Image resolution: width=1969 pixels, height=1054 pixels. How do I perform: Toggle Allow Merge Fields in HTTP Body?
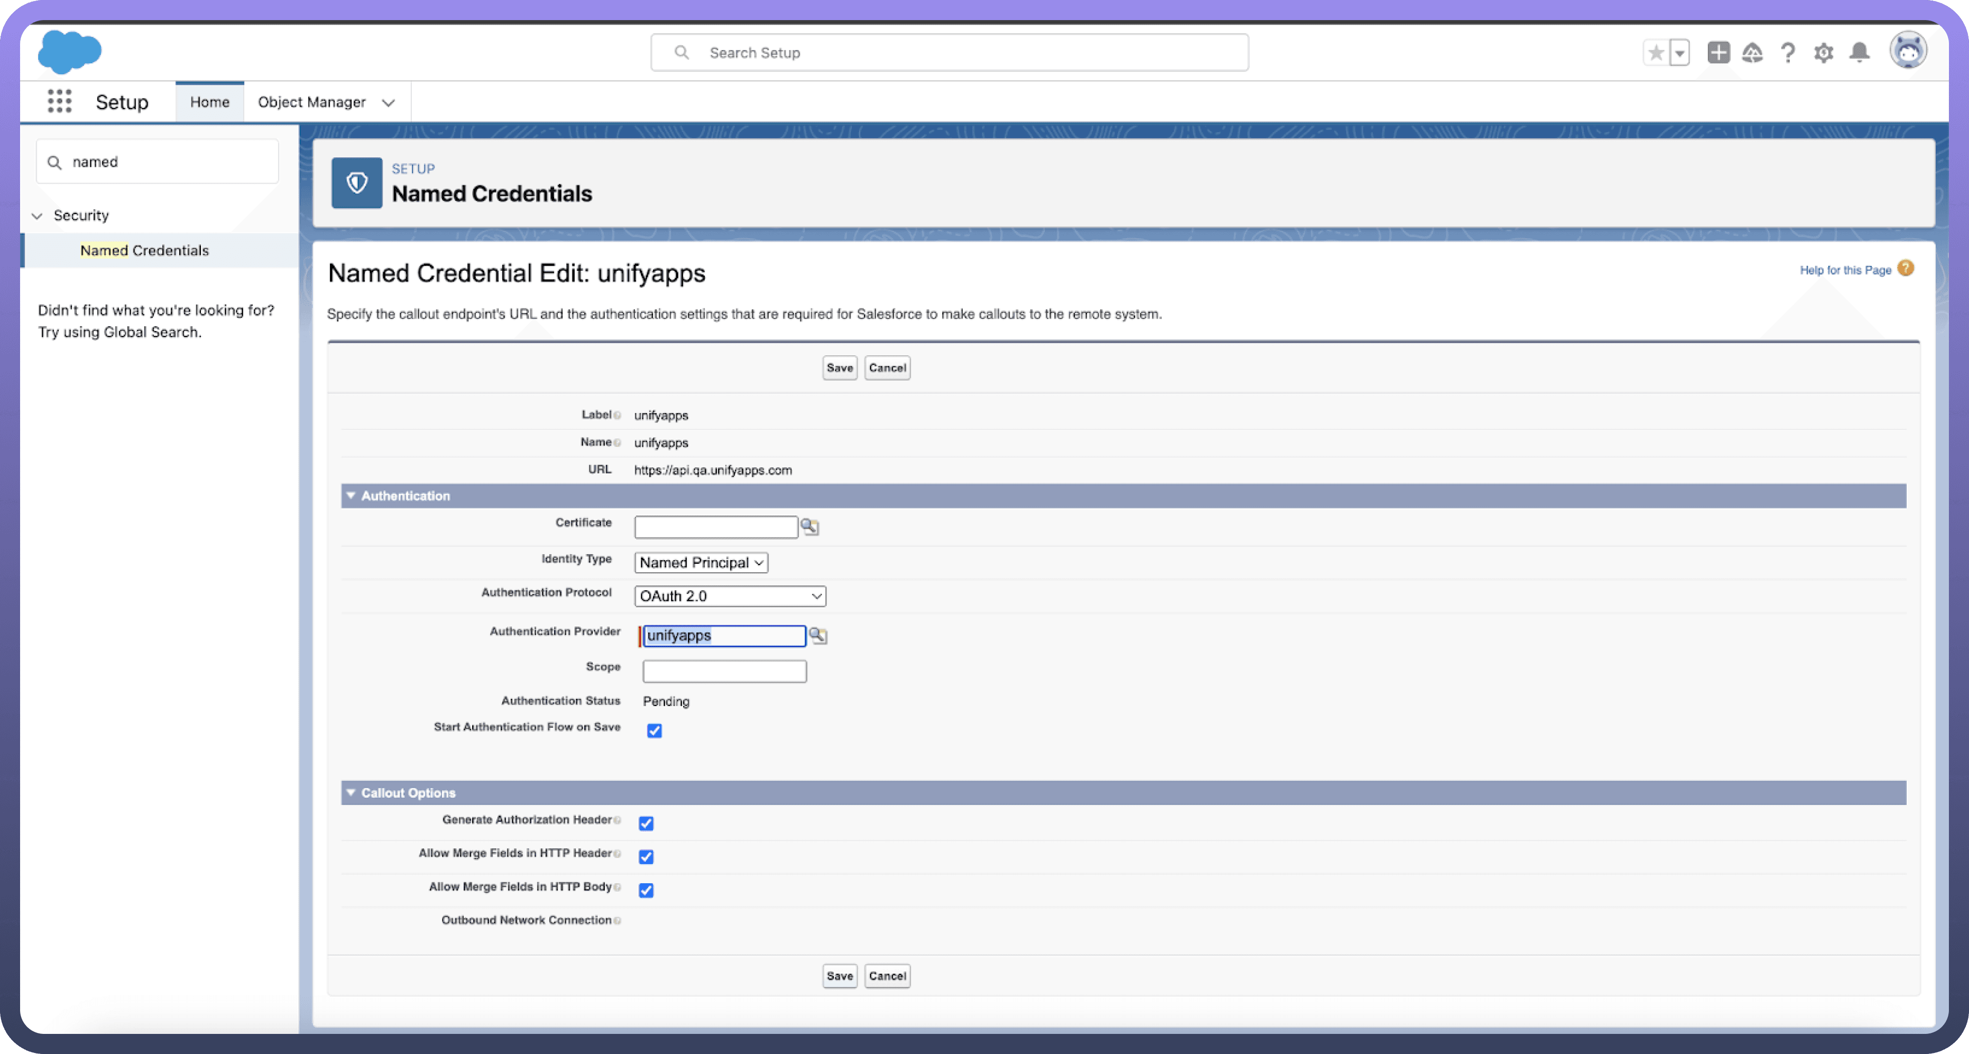(x=646, y=890)
